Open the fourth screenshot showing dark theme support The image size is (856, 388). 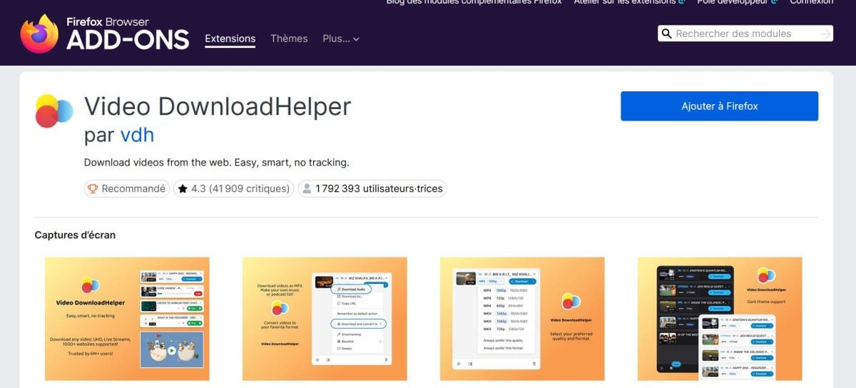point(720,319)
